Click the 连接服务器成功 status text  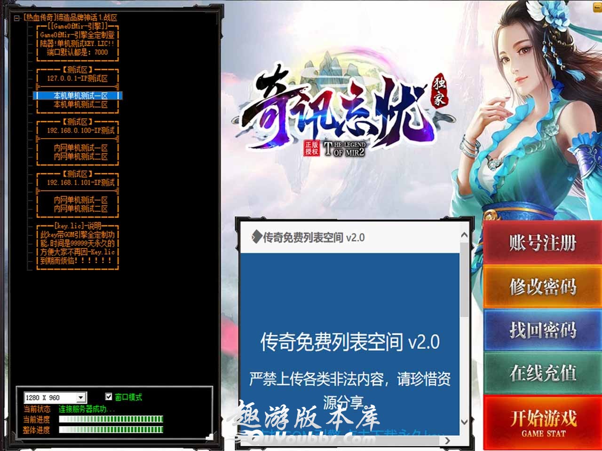coord(87,409)
